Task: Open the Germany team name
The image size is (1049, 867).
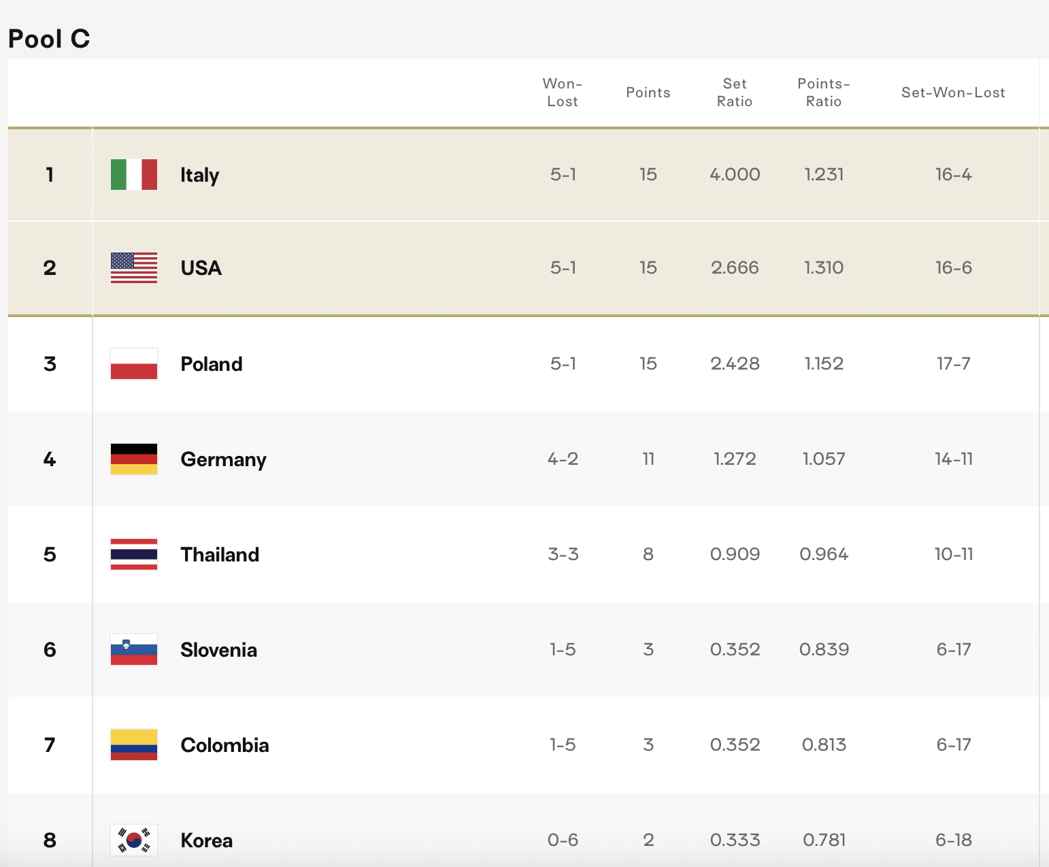Action: pyautogui.click(x=223, y=459)
